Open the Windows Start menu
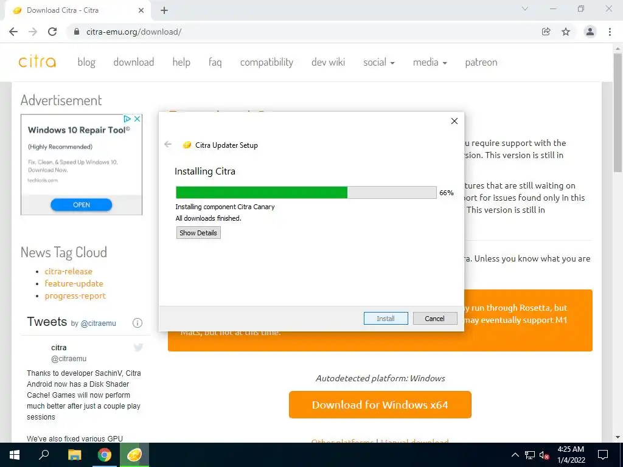Image resolution: width=623 pixels, height=467 pixels. pos(15,455)
